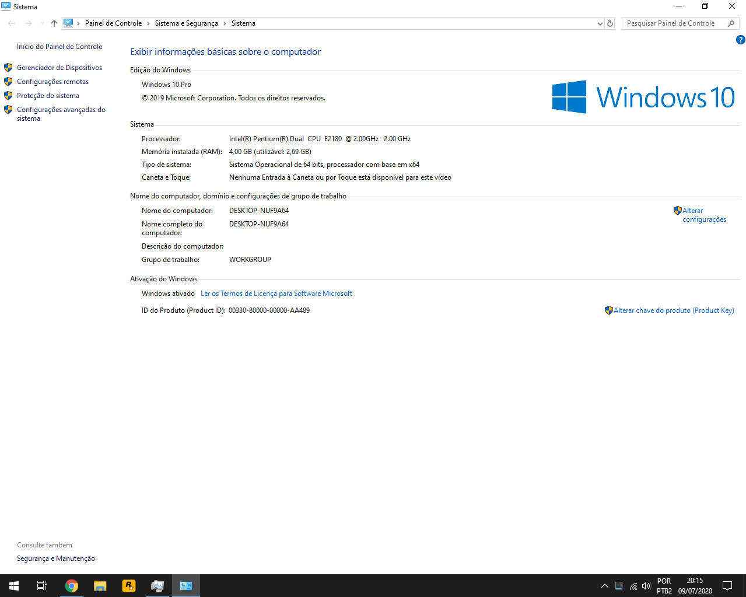
Task: Open the monitor app icon in taskbar
Action: point(157,585)
